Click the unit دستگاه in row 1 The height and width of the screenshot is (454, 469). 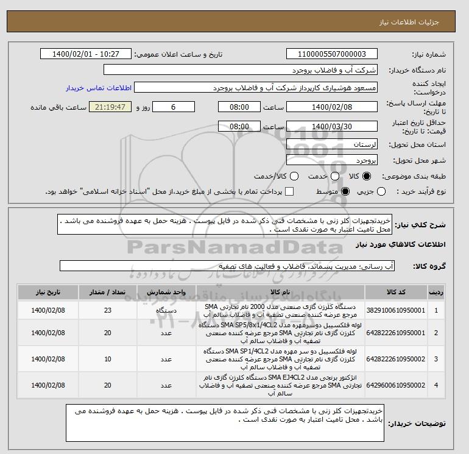click(x=166, y=310)
